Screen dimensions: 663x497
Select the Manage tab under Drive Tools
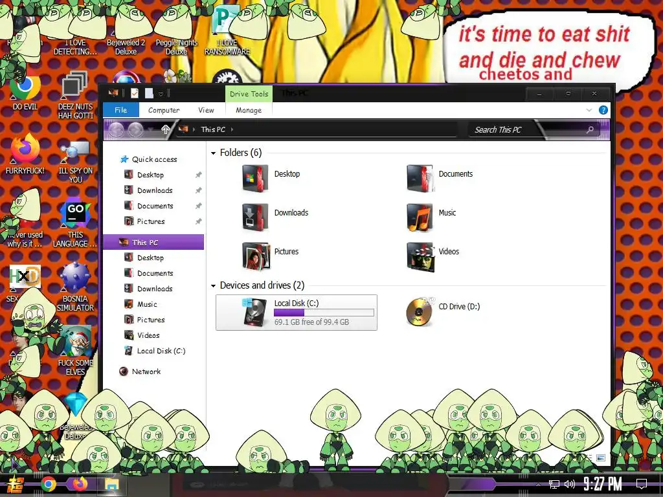pyautogui.click(x=249, y=110)
